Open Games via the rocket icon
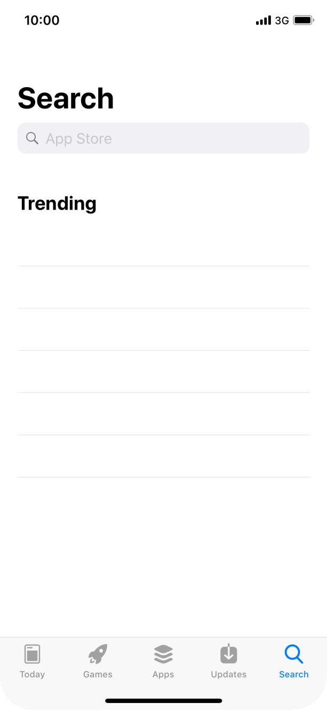 pos(98,654)
